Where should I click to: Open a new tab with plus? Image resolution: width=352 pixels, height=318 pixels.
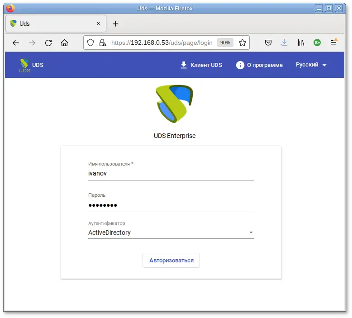tap(116, 24)
